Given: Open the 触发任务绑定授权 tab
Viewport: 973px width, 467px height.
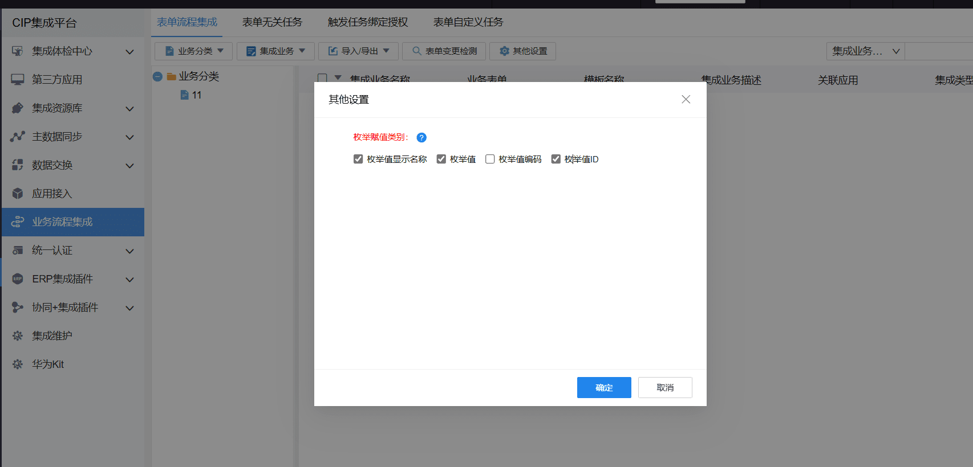Looking at the screenshot, I should (x=368, y=22).
